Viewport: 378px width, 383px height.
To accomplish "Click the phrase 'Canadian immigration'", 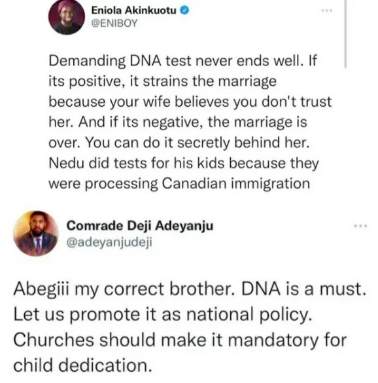I will coord(236,183).
